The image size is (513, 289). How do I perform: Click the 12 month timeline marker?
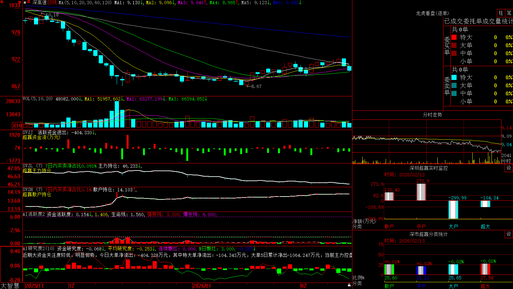[x=71, y=286]
